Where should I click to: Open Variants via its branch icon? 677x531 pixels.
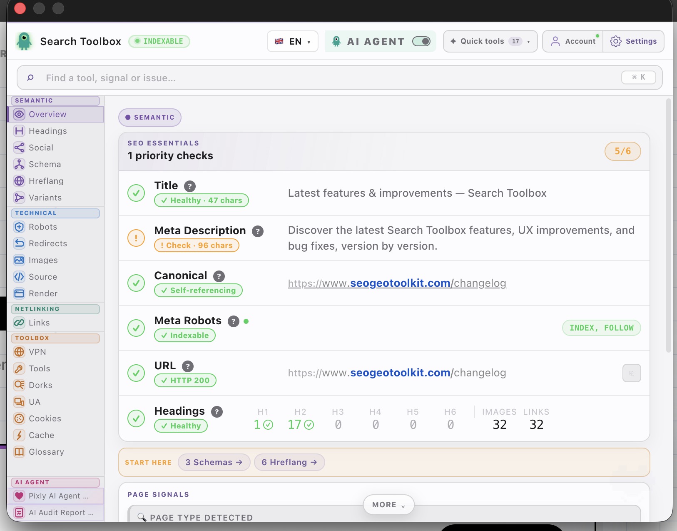(x=19, y=198)
